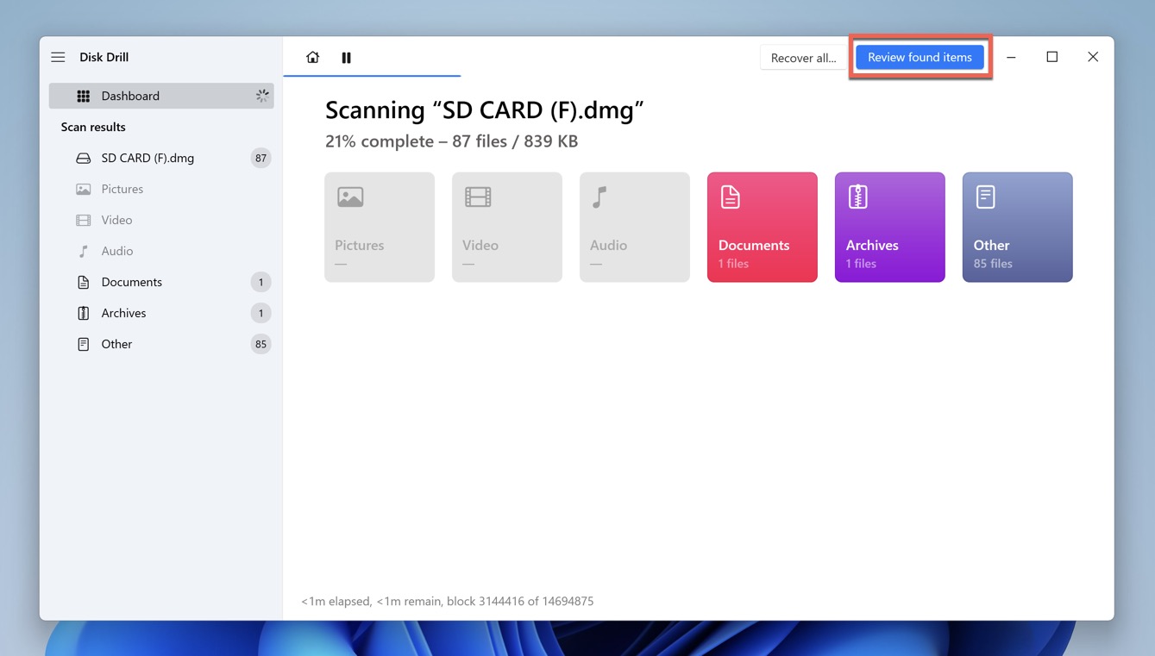
Task: Open Pictures in sidebar
Action: (161, 189)
